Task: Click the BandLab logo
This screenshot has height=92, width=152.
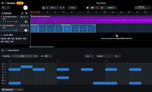Action: [10, 3]
